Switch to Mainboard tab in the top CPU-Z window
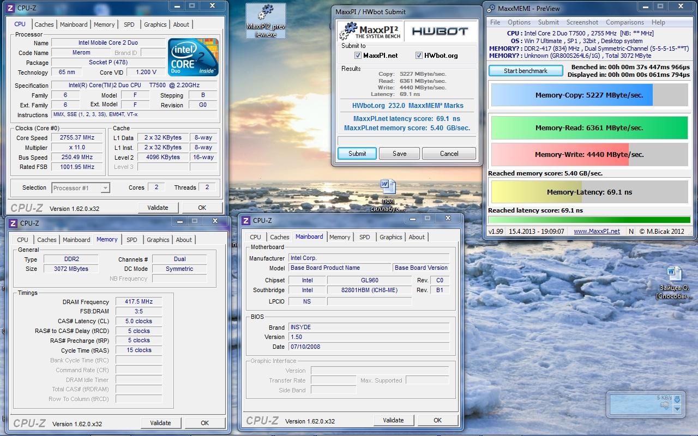 click(74, 25)
